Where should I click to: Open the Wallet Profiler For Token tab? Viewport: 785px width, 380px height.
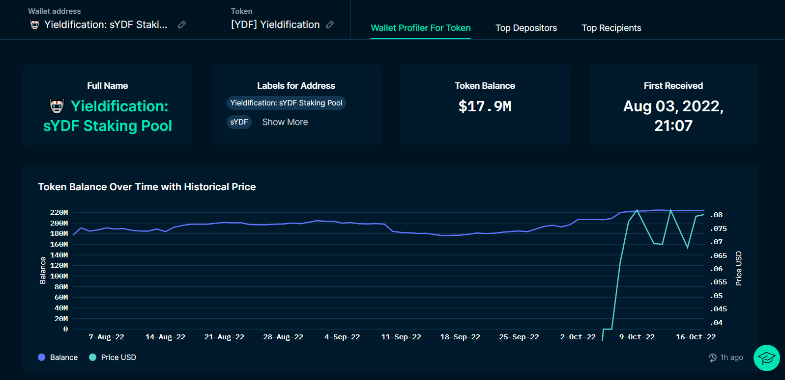[x=421, y=28]
